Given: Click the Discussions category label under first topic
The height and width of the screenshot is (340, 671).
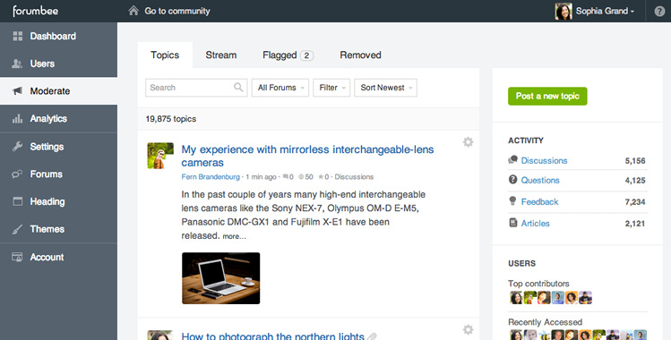Looking at the screenshot, I should [354, 177].
